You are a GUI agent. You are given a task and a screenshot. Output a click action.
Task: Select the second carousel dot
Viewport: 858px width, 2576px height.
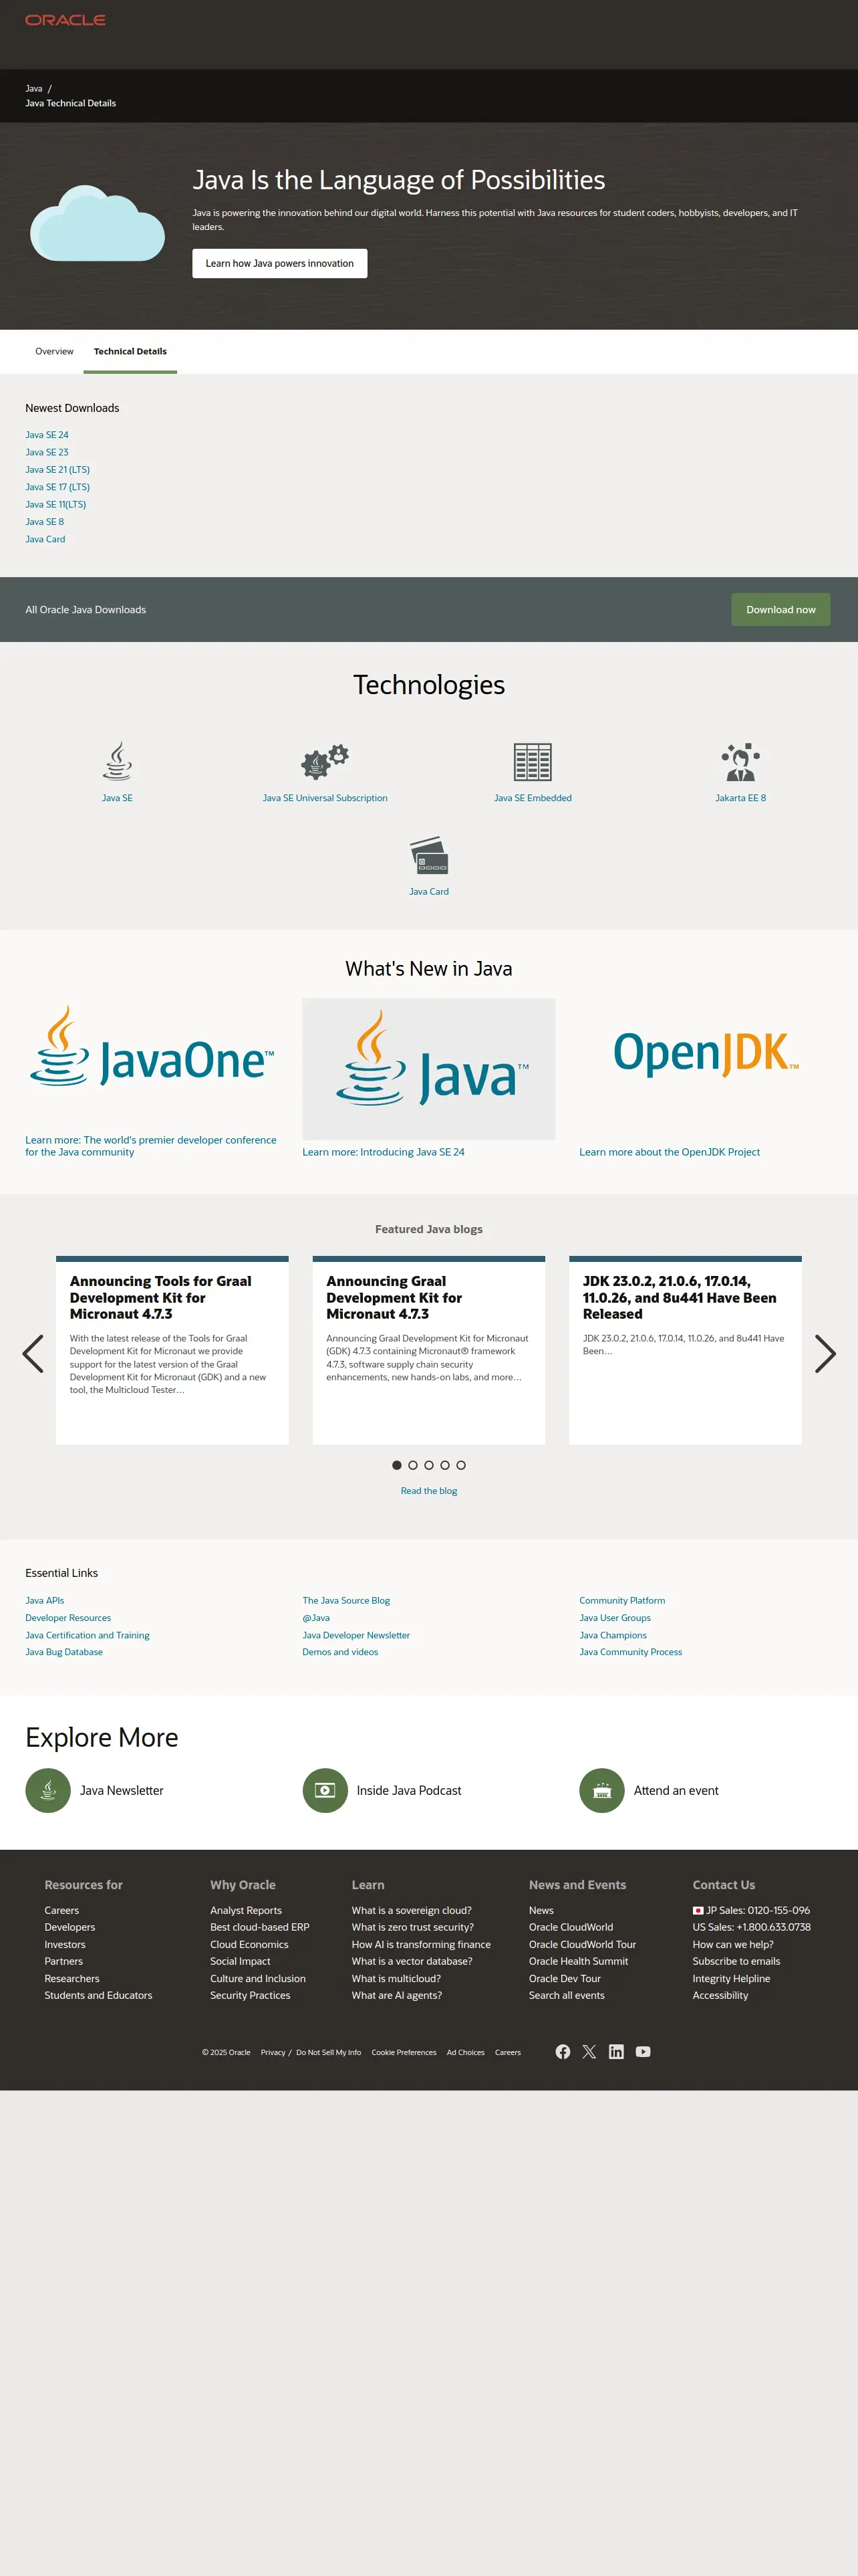click(412, 1465)
